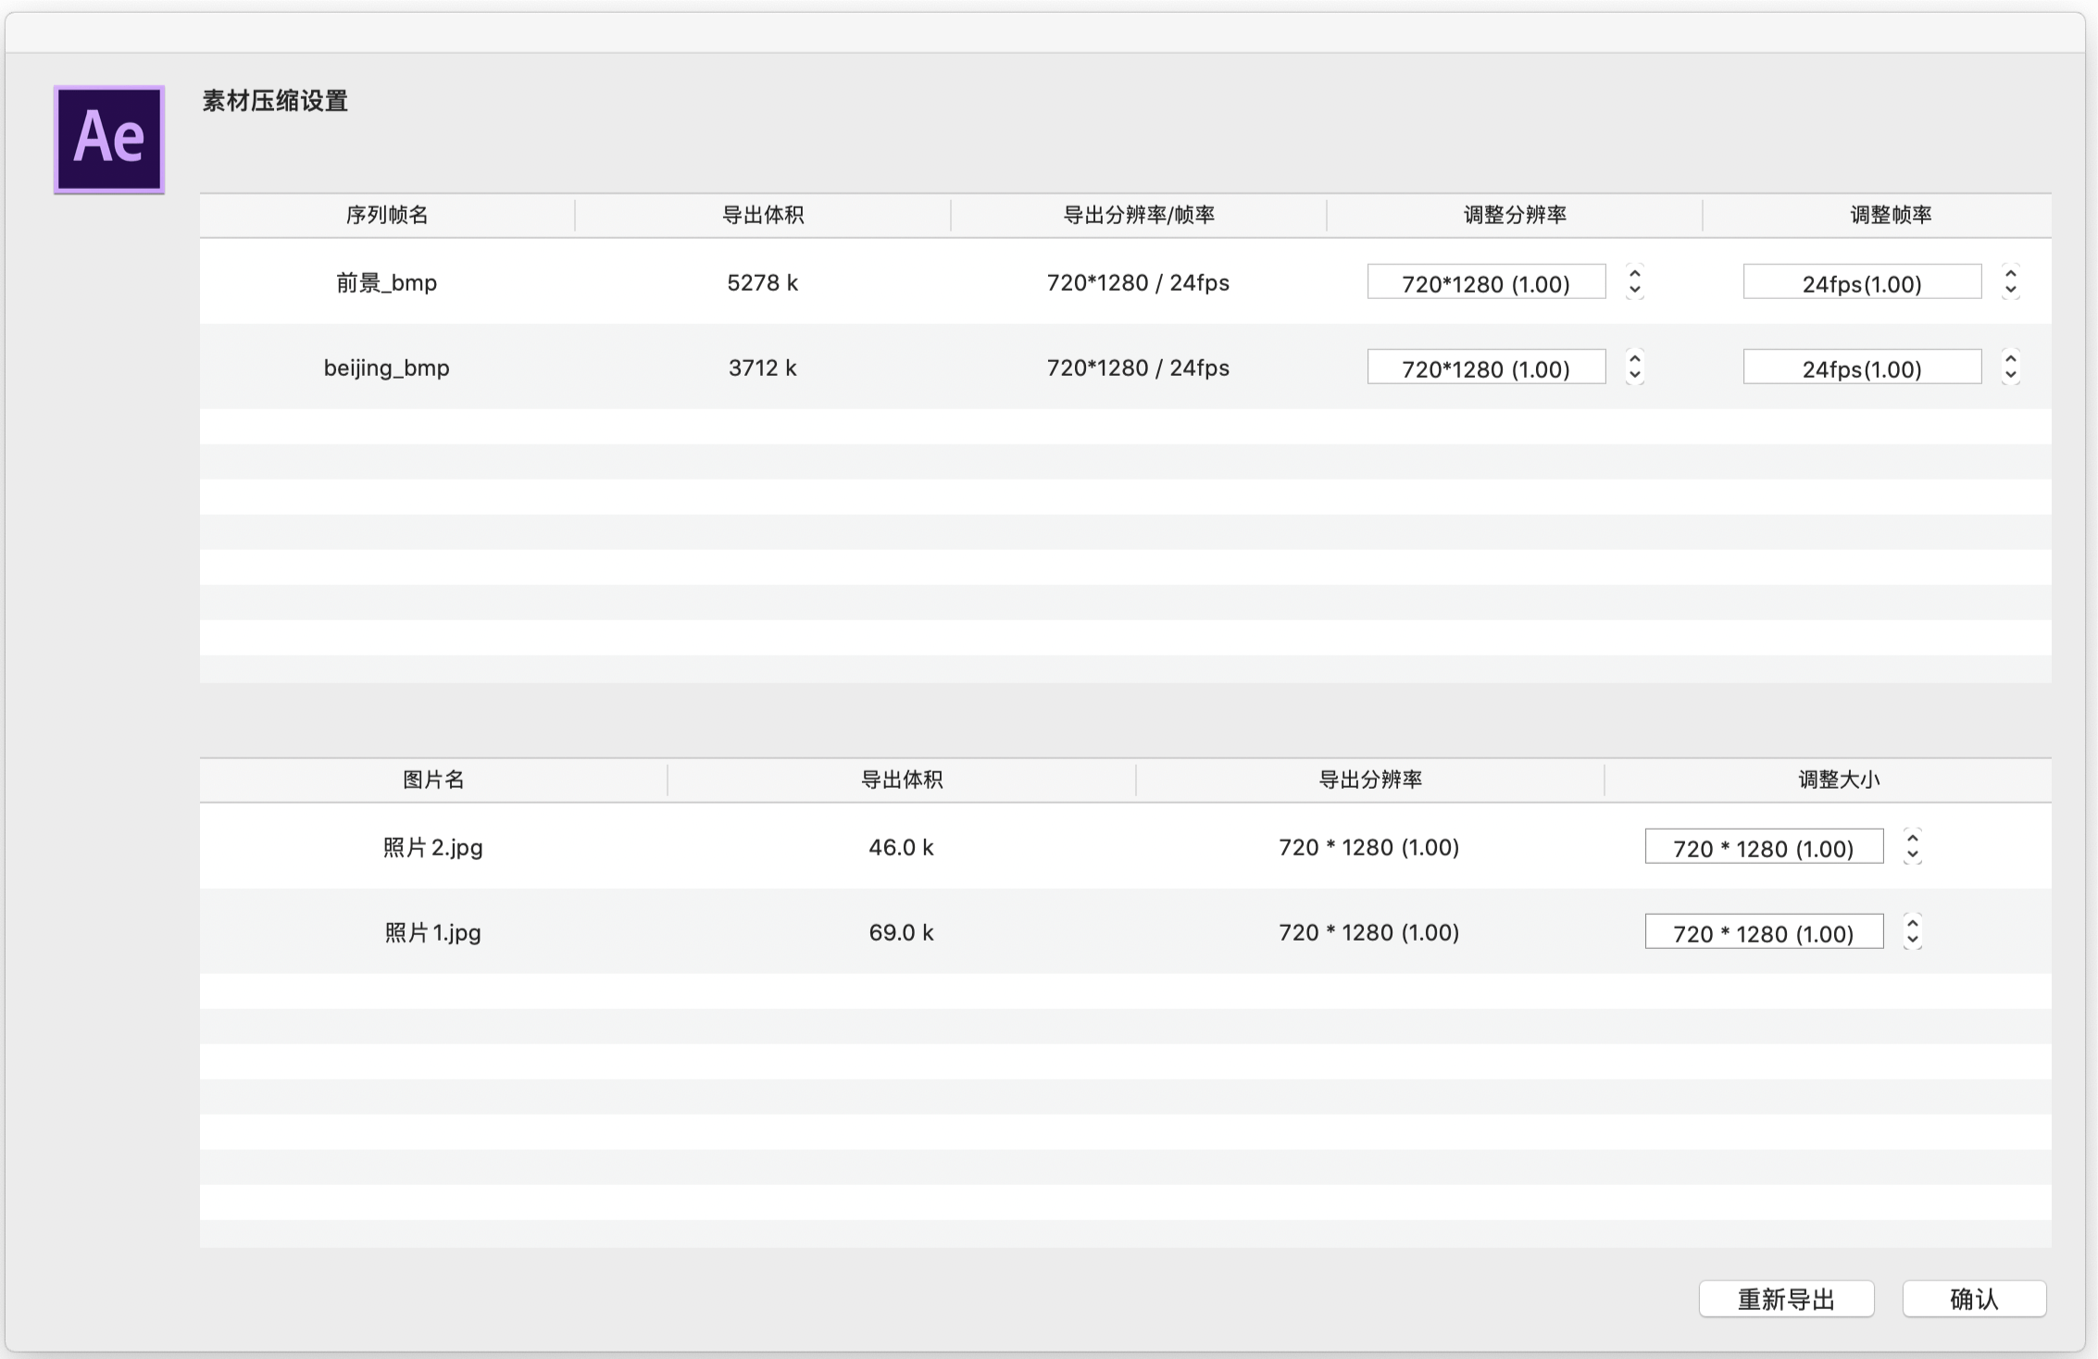Click the 图片名 column header
This screenshot has height=1359, width=2098.
(433, 779)
